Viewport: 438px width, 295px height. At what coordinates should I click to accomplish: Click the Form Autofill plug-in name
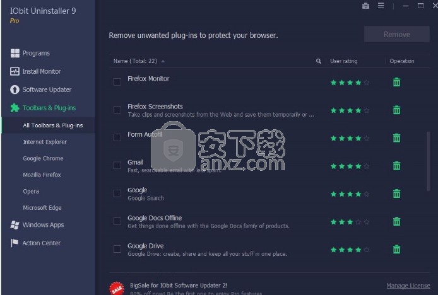tap(145, 134)
